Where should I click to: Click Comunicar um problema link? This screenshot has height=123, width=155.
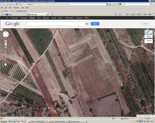pyautogui.click(x=144, y=116)
